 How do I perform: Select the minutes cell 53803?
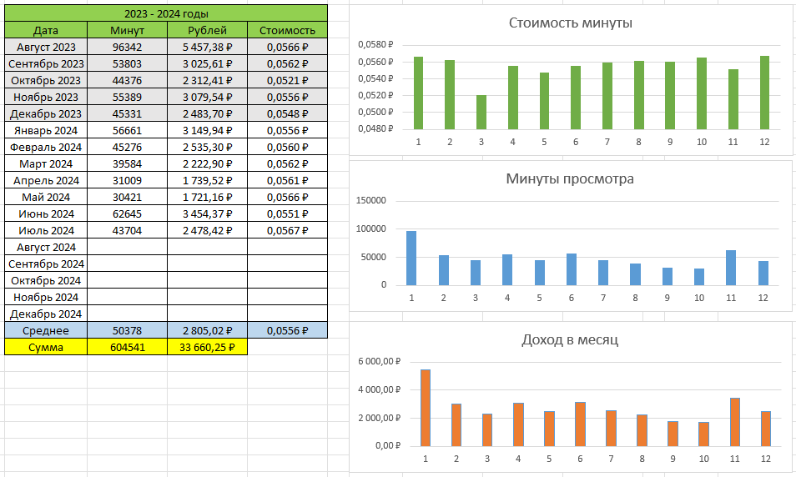[128, 64]
